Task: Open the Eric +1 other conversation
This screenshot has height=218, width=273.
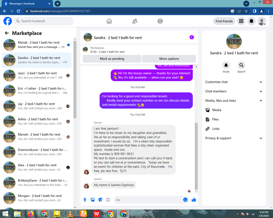Action: click(37, 90)
